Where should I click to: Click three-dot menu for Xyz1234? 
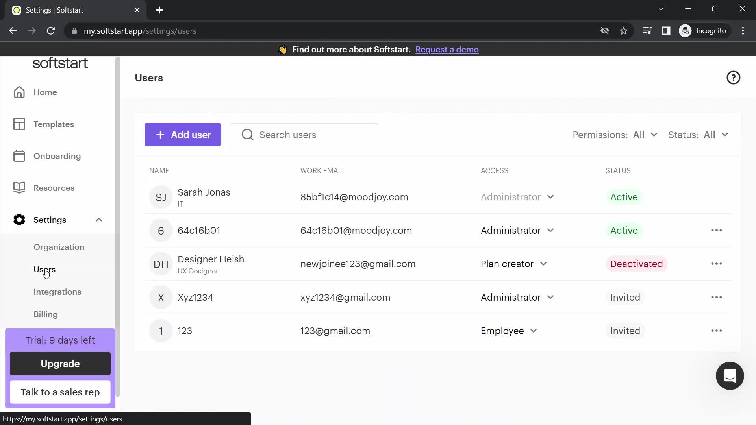pyautogui.click(x=717, y=297)
